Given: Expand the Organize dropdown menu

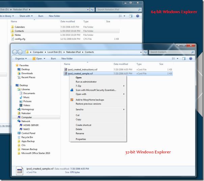Looking at the screenshot, I should [21, 58].
